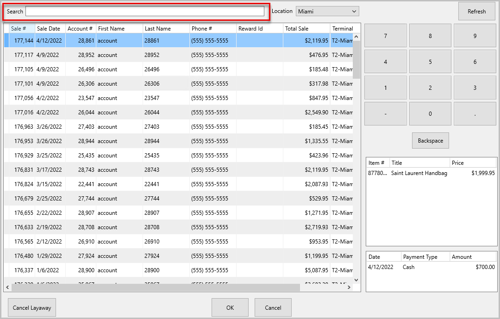Sort by the Total Sale column header
Image resolution: width=500 pixels, height=319 pixels.
306,28
